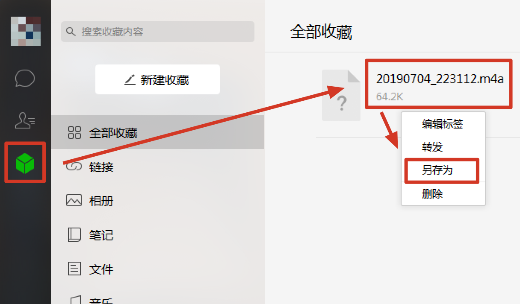
Task: Open the green Favorites cube icon
Action: click(25, 164)
